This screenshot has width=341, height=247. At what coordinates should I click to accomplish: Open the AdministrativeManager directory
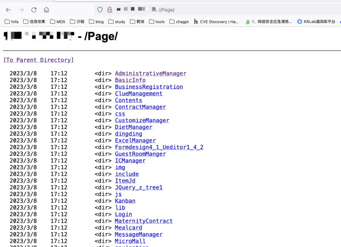150,73
